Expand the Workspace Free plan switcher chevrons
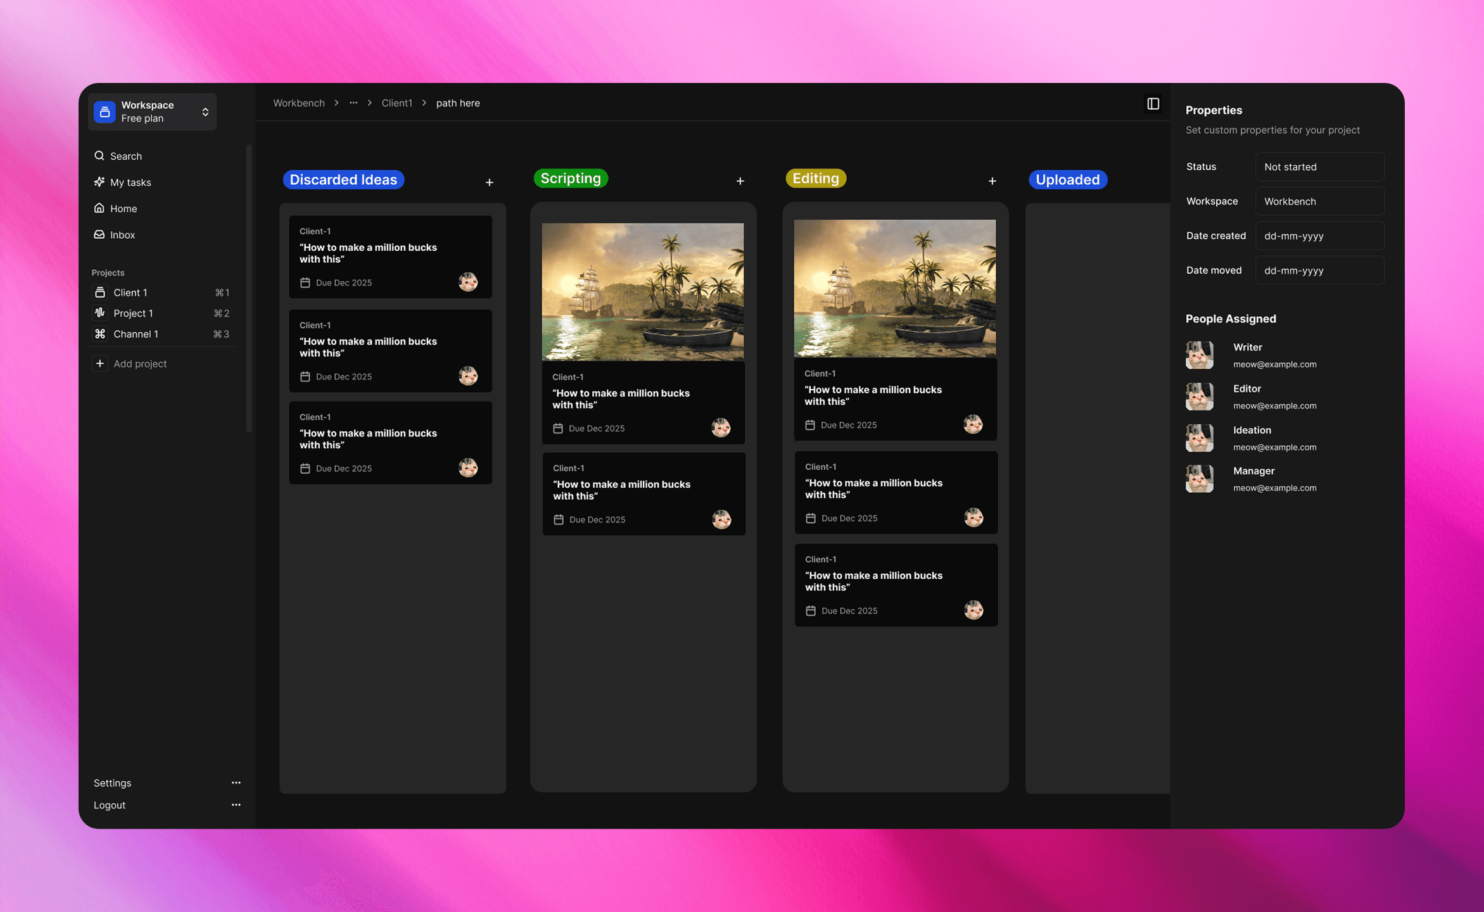The height and width of the screenshot is (912, 1484). pyautogui.click(x=205, y=112)
